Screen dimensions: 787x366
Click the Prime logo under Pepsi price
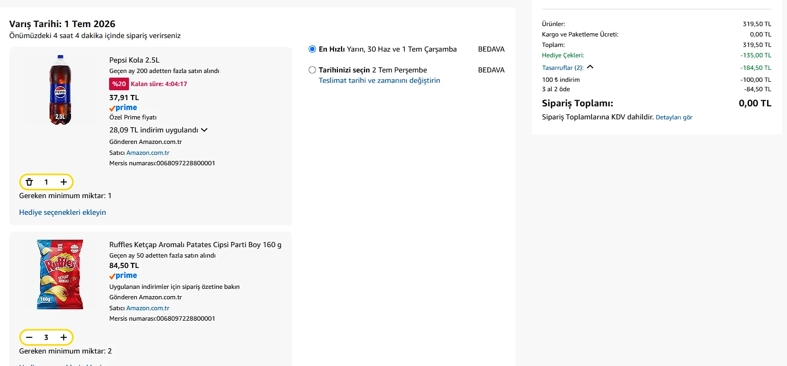pos(123,108)
